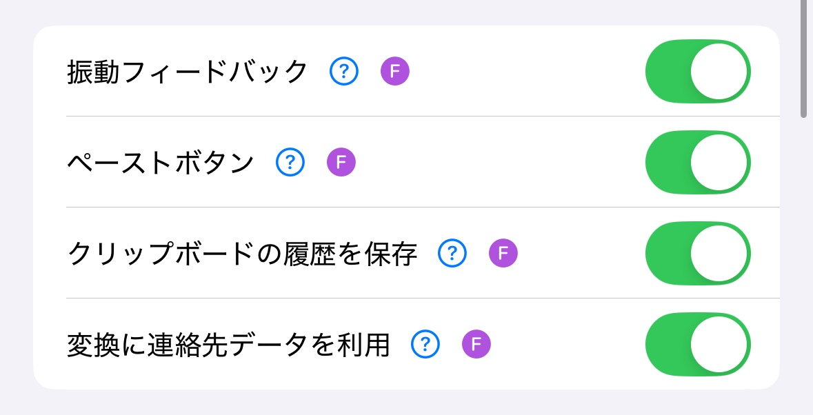Open help for クリップボードの履歴を保存
813x415 pixels.
(452, 254)
